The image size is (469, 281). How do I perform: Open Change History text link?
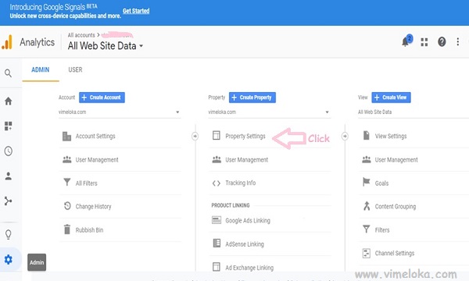point(93,207)
